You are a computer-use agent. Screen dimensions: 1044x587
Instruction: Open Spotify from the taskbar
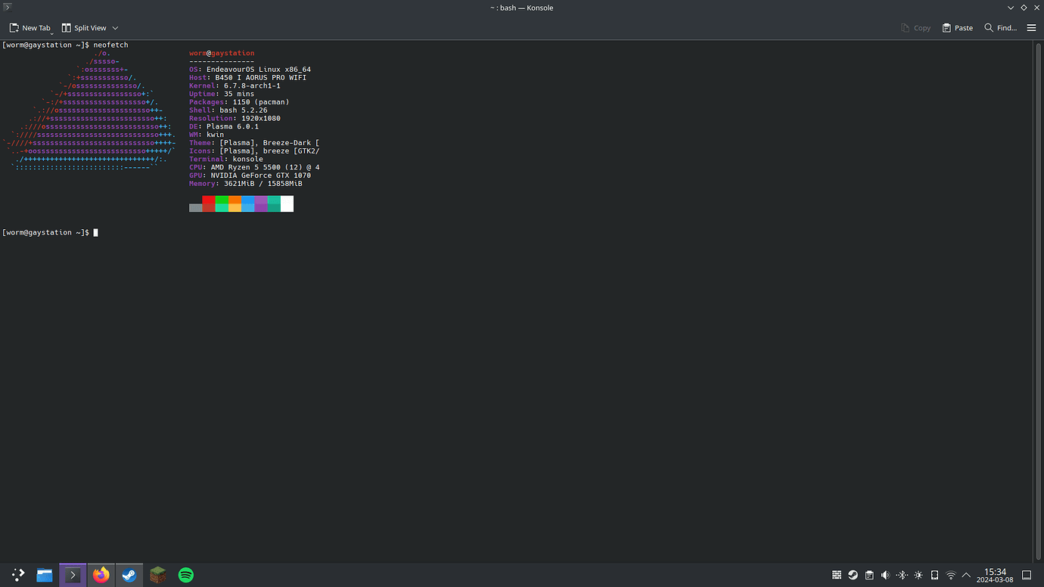[x=185, y=575]
